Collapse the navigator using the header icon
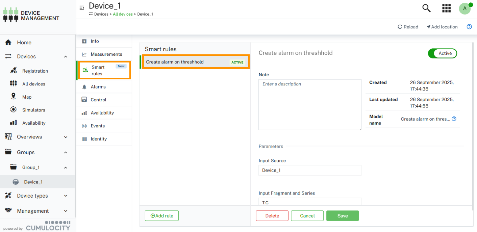 click(82, 8)
